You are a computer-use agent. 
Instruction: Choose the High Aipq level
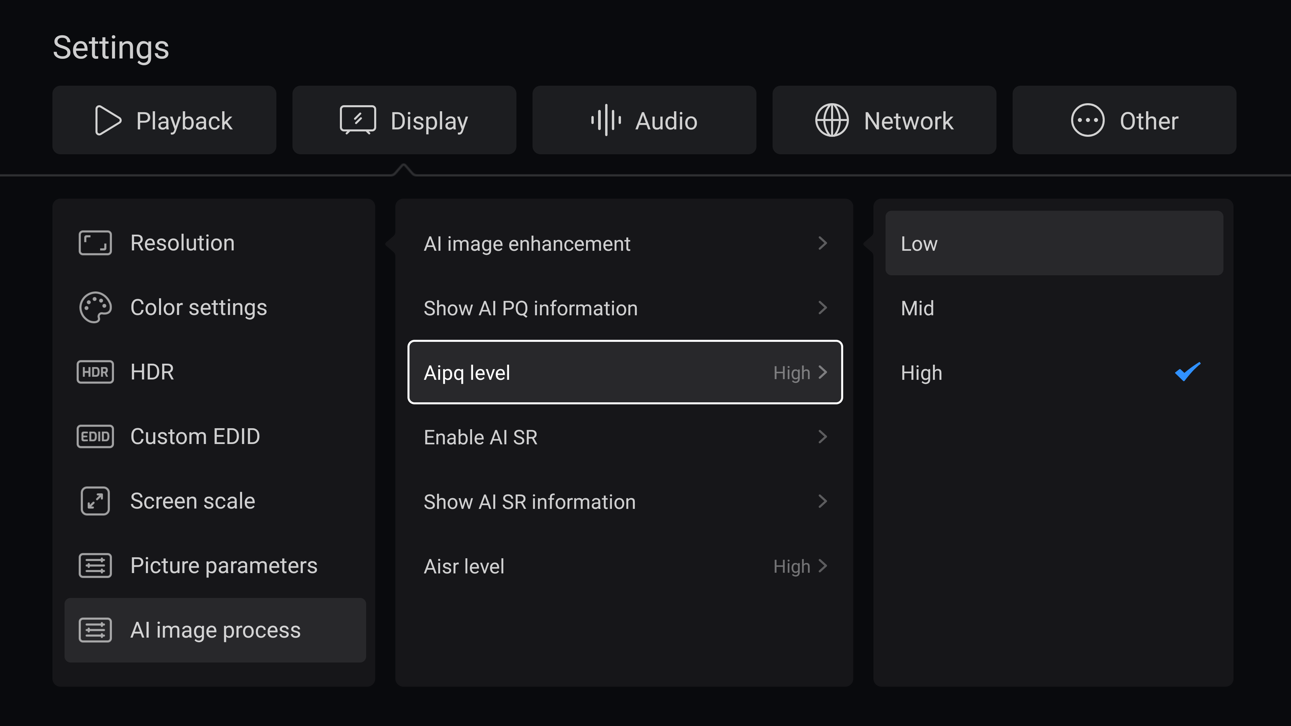pyautogui.click(x=1054, y=372)
